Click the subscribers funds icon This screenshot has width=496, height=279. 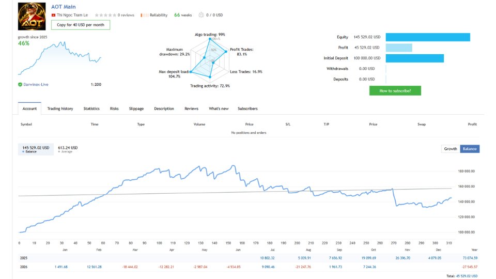coord(201,15)
